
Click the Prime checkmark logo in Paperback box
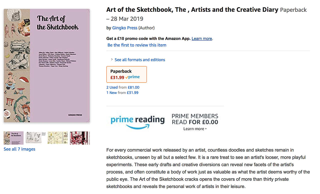tap(132, 77)
